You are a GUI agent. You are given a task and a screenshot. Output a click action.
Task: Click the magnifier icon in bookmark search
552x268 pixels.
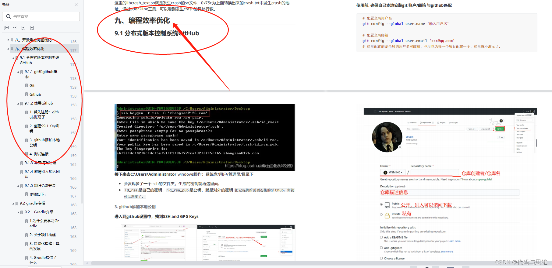coord(9,16)
